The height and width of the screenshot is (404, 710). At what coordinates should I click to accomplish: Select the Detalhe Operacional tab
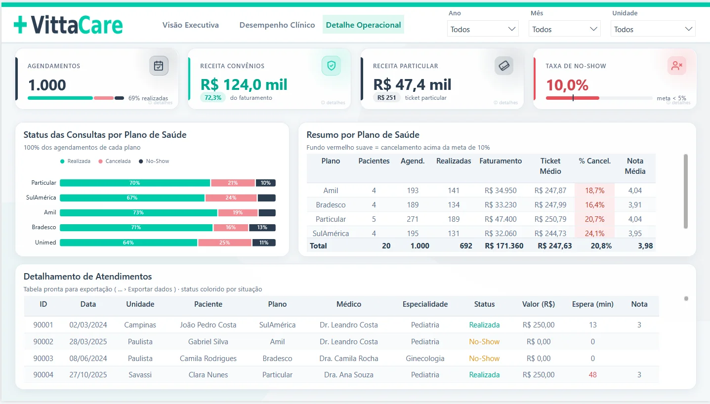point(363,25)
